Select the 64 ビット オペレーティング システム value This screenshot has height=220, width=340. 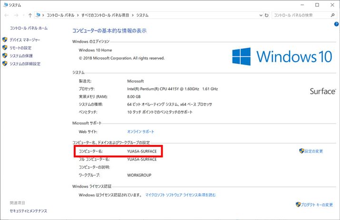pyautogui.click(x=170, y=105)
